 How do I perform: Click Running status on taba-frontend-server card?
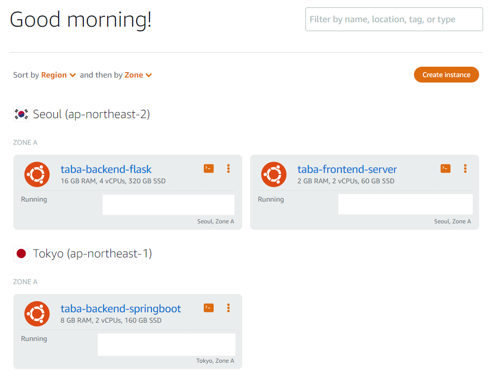pyautogui.click(x=271, y=200)
